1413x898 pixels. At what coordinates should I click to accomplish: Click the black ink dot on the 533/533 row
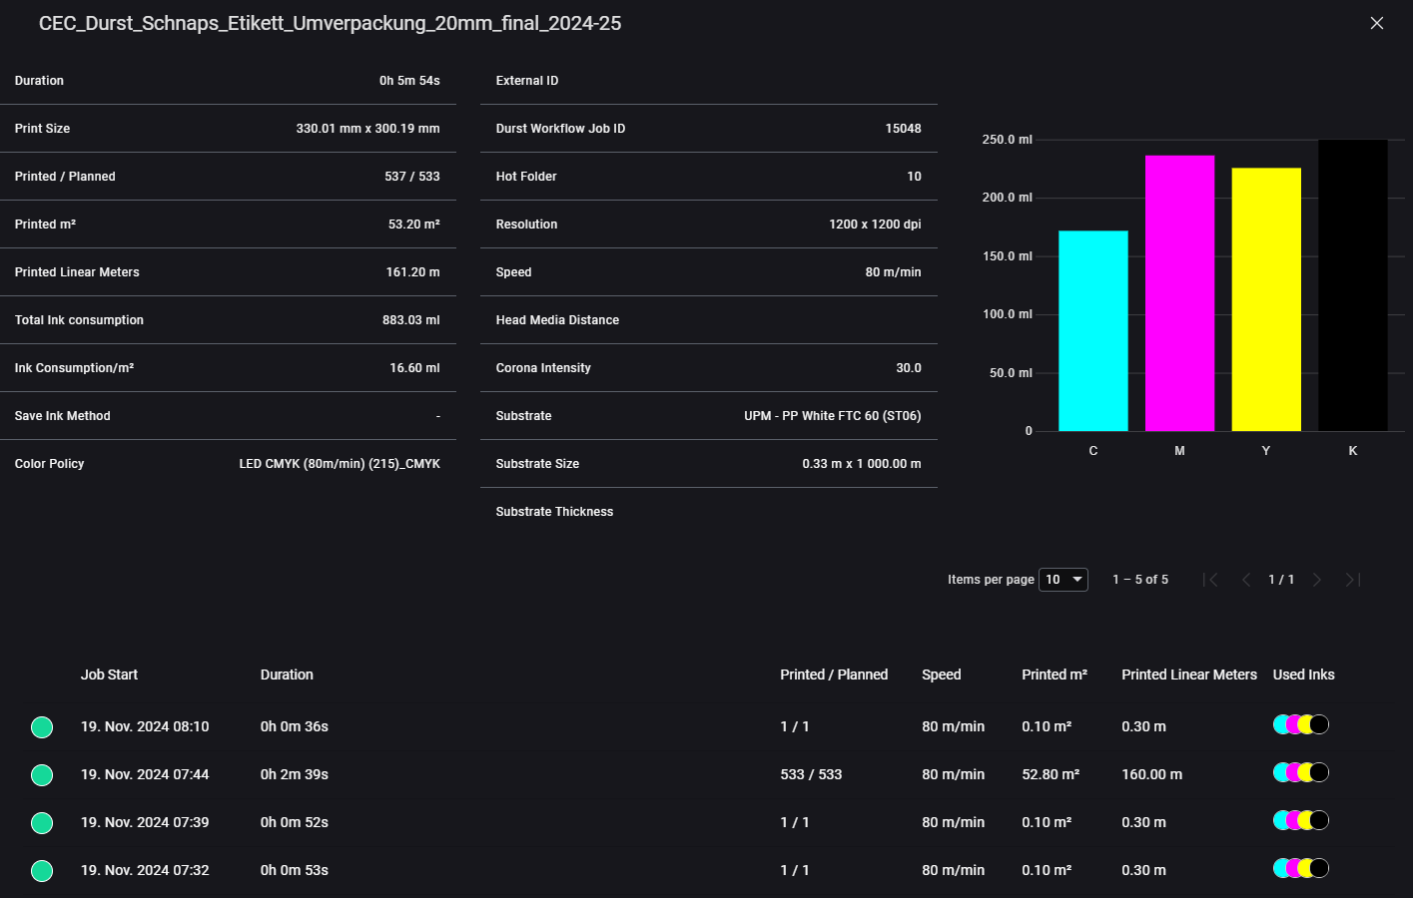[x=1319, y=772]
